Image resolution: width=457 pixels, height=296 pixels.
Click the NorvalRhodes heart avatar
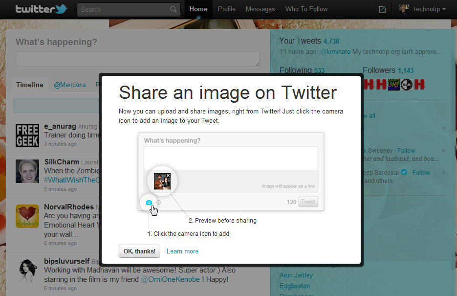[x=27, y=216]
